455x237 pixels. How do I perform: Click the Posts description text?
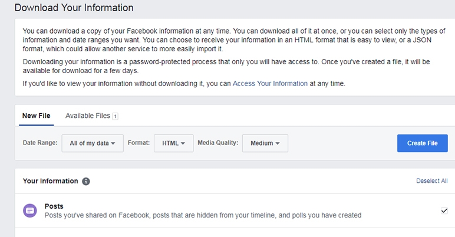pos(203,215)
